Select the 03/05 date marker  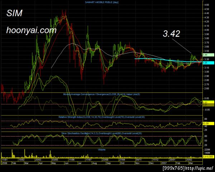[x=55, y=160]
